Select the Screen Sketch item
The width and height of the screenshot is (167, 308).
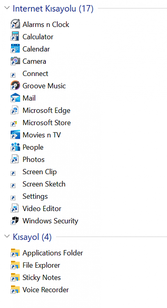pos(38,184)
